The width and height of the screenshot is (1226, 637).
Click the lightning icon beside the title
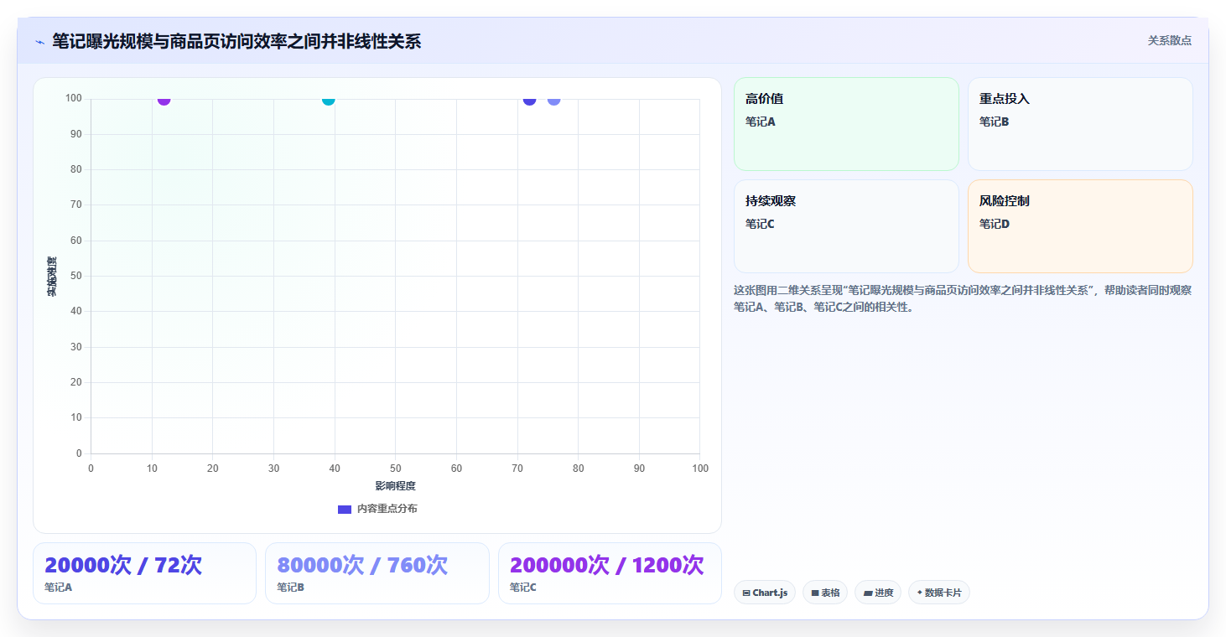pyautogui.click(x=39, y=42)
